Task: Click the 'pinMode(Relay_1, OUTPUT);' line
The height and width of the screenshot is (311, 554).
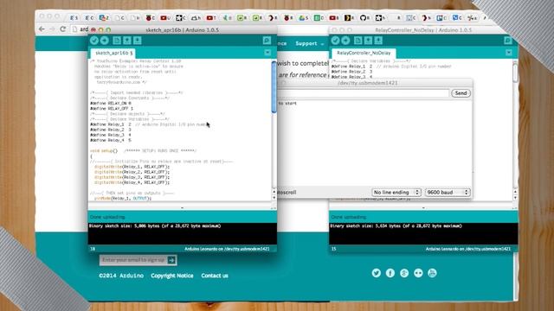Action: (x=123, y=198)
